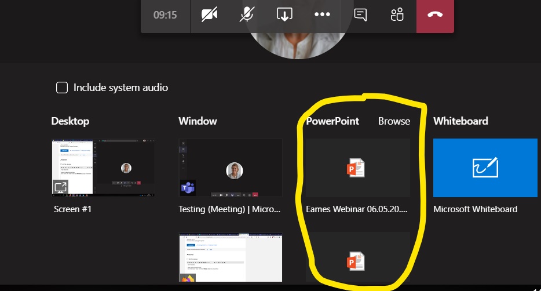Open more actions ellipsis menu
Viewport: 541px width, 291px height.
coord(322,14)
